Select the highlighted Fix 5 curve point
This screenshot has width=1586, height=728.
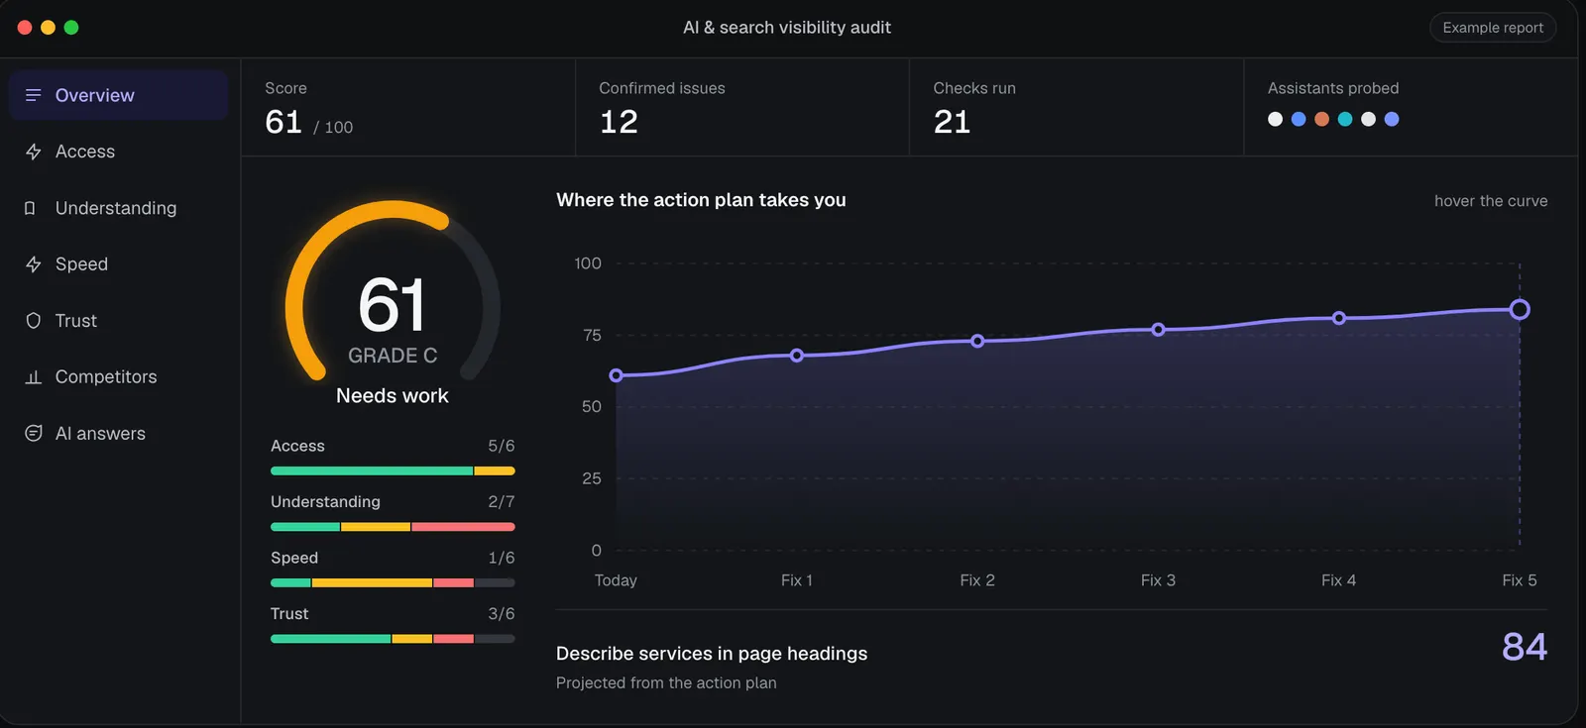(x=1520, y=310)
